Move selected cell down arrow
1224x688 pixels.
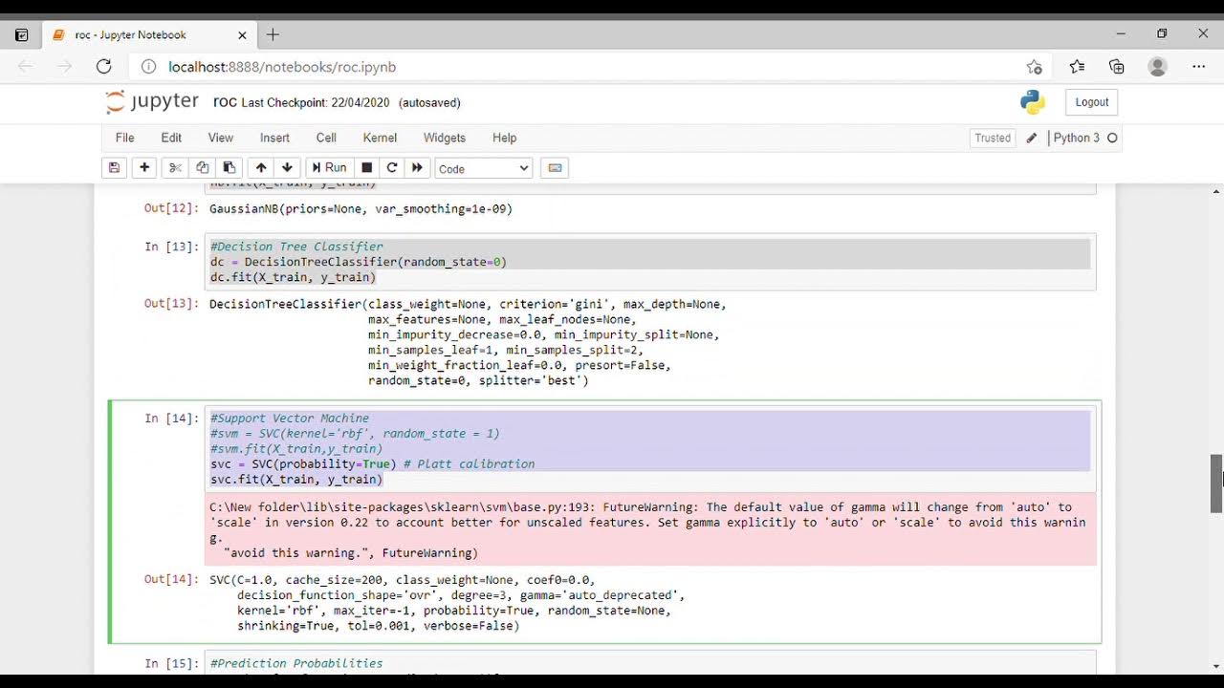tap(287, 168)
